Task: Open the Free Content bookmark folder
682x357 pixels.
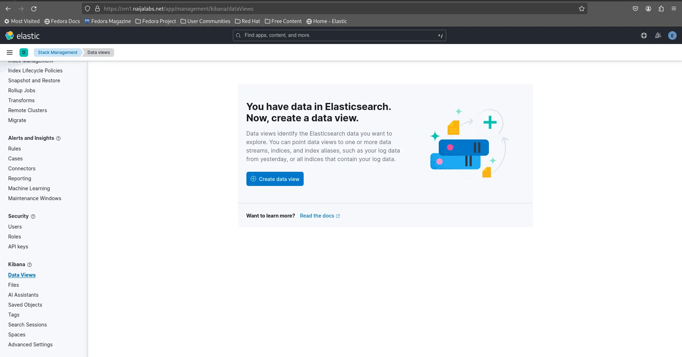Action: 283,21
